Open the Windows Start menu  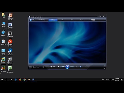2,80
